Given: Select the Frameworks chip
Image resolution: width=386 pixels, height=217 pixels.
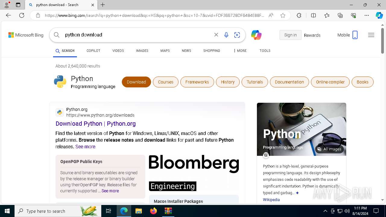Looking at the screenshot, I should (197, 82).
